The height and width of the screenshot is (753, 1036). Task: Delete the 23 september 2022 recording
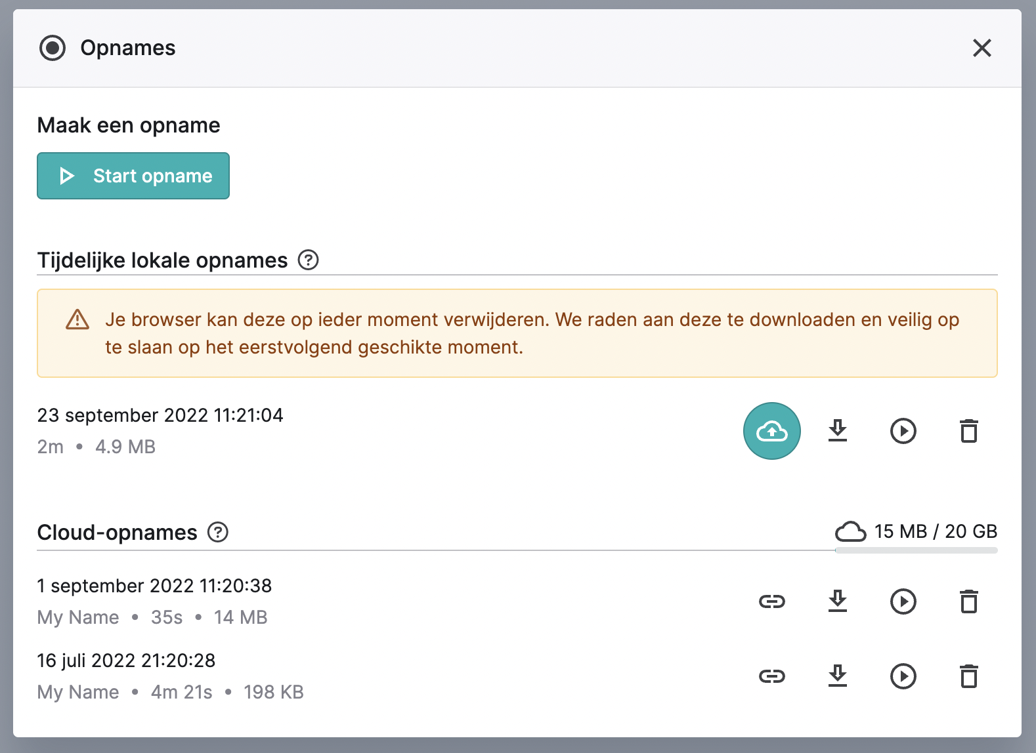(969, 431)
